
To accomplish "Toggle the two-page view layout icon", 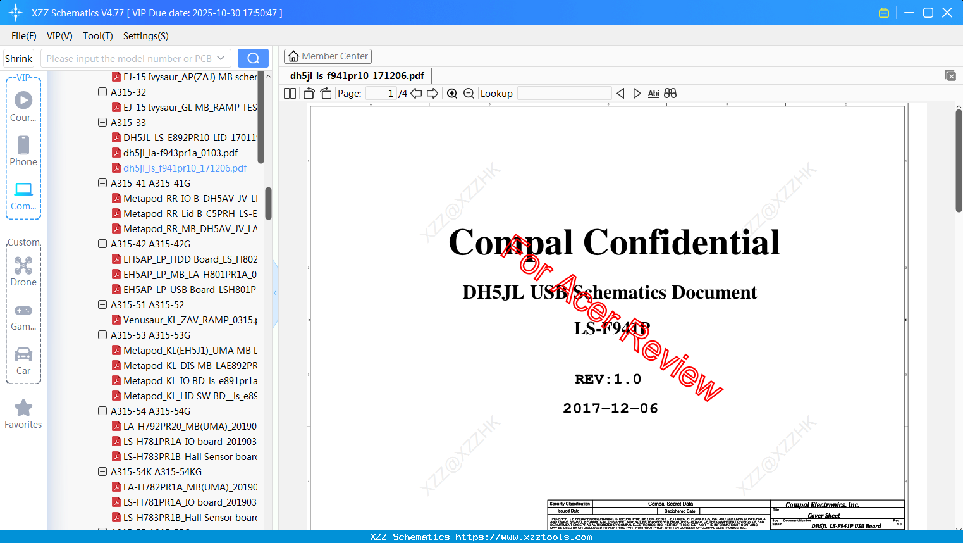I will (290, 94).
